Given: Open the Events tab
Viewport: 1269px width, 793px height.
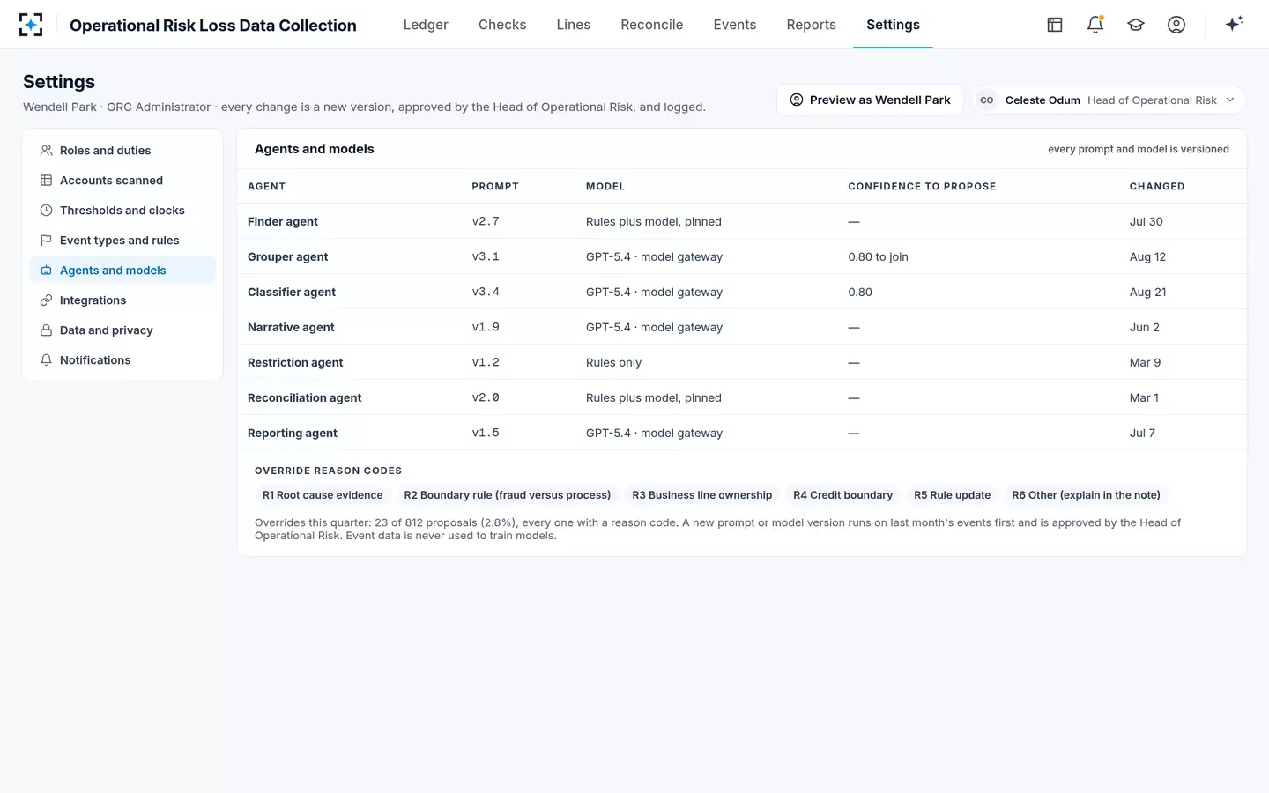Looking at the screenshot, I should pos(735,25).
